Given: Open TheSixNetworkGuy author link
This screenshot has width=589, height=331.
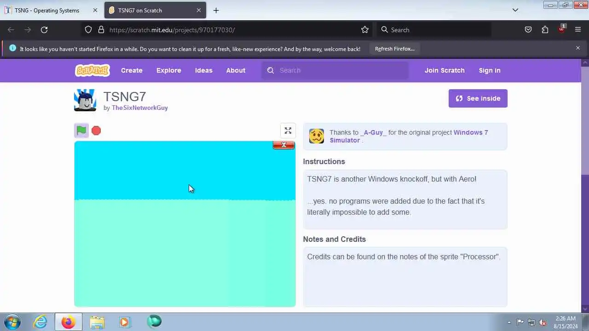Looking at the screenshot, I should coord(140,108).
